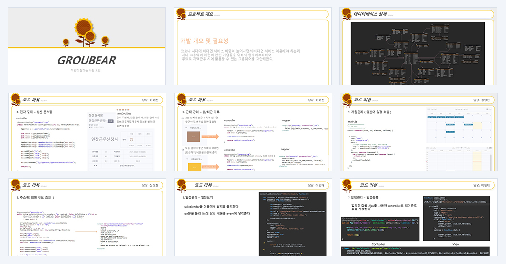Click the heading 1. 자원관리 ( 캘린더 일정 호출 )
The width and height of the screenshot is (506, 264).
370,112
